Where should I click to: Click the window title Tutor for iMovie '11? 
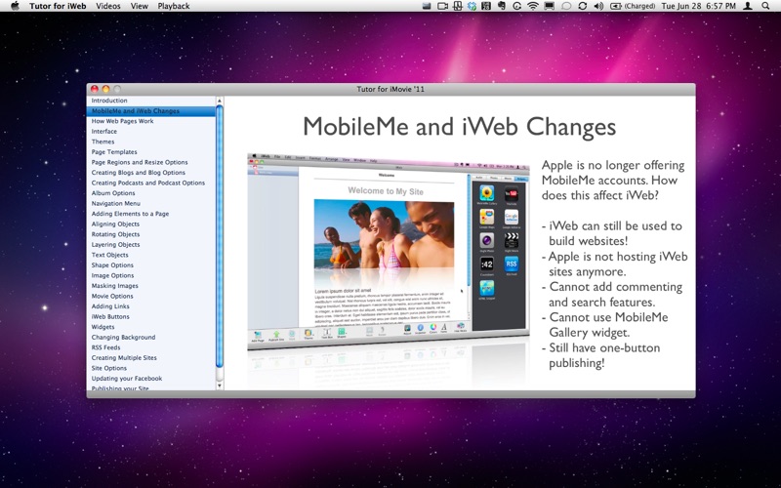coord(390,89)
